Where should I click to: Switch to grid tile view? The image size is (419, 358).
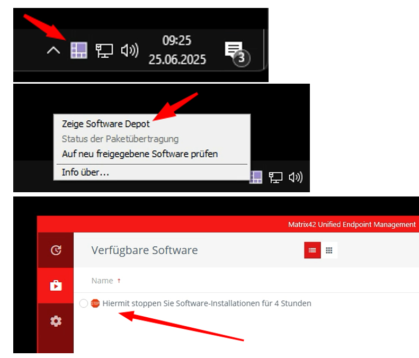click(x=329, y=250)
